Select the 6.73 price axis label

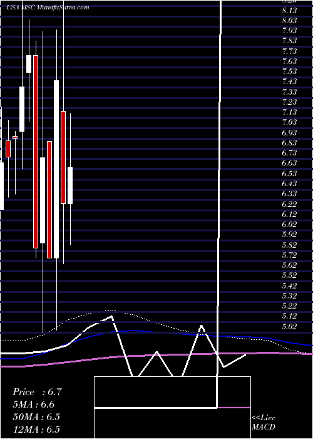click(x=290, y=153)
